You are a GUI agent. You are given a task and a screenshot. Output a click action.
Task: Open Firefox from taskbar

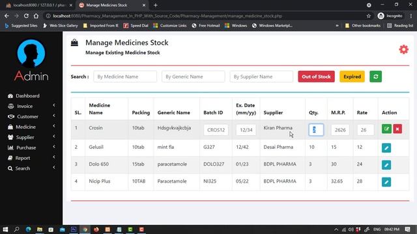(96, 229)
